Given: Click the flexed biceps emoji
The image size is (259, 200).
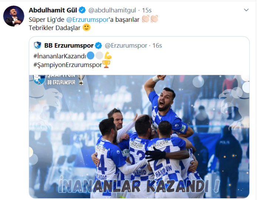Looking at the screenshot, I should point(108,55).
